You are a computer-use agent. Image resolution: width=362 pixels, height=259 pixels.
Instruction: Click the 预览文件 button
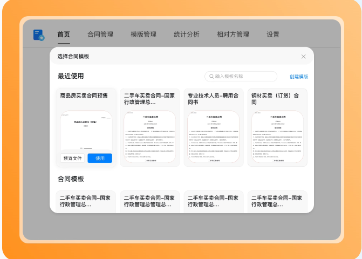pyautogui.click(x=72, y=158)
